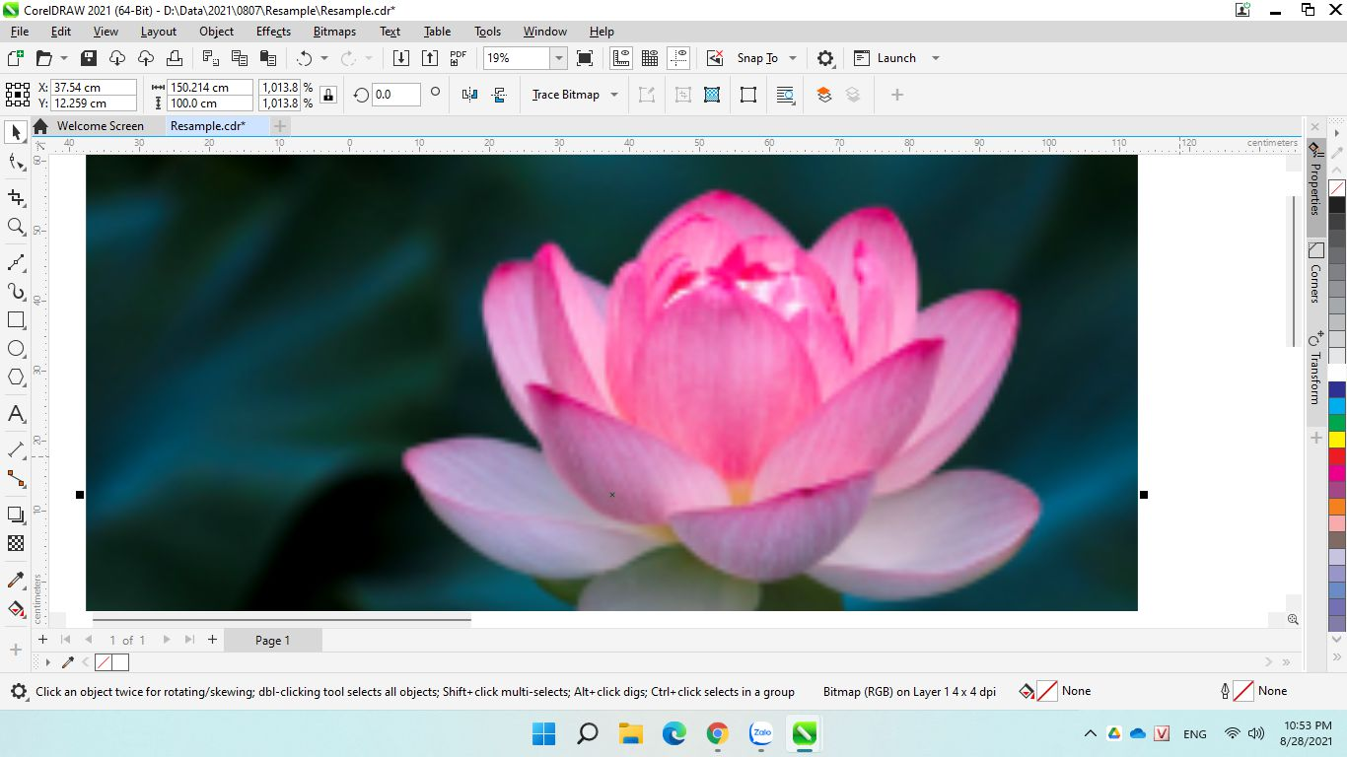Screen dimensions: 1347x757
Task: Choose the Ellipse tool
Action: [16, 349]
